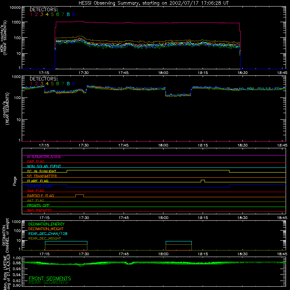Select detector 8 in front segments legend

(68, 14)
